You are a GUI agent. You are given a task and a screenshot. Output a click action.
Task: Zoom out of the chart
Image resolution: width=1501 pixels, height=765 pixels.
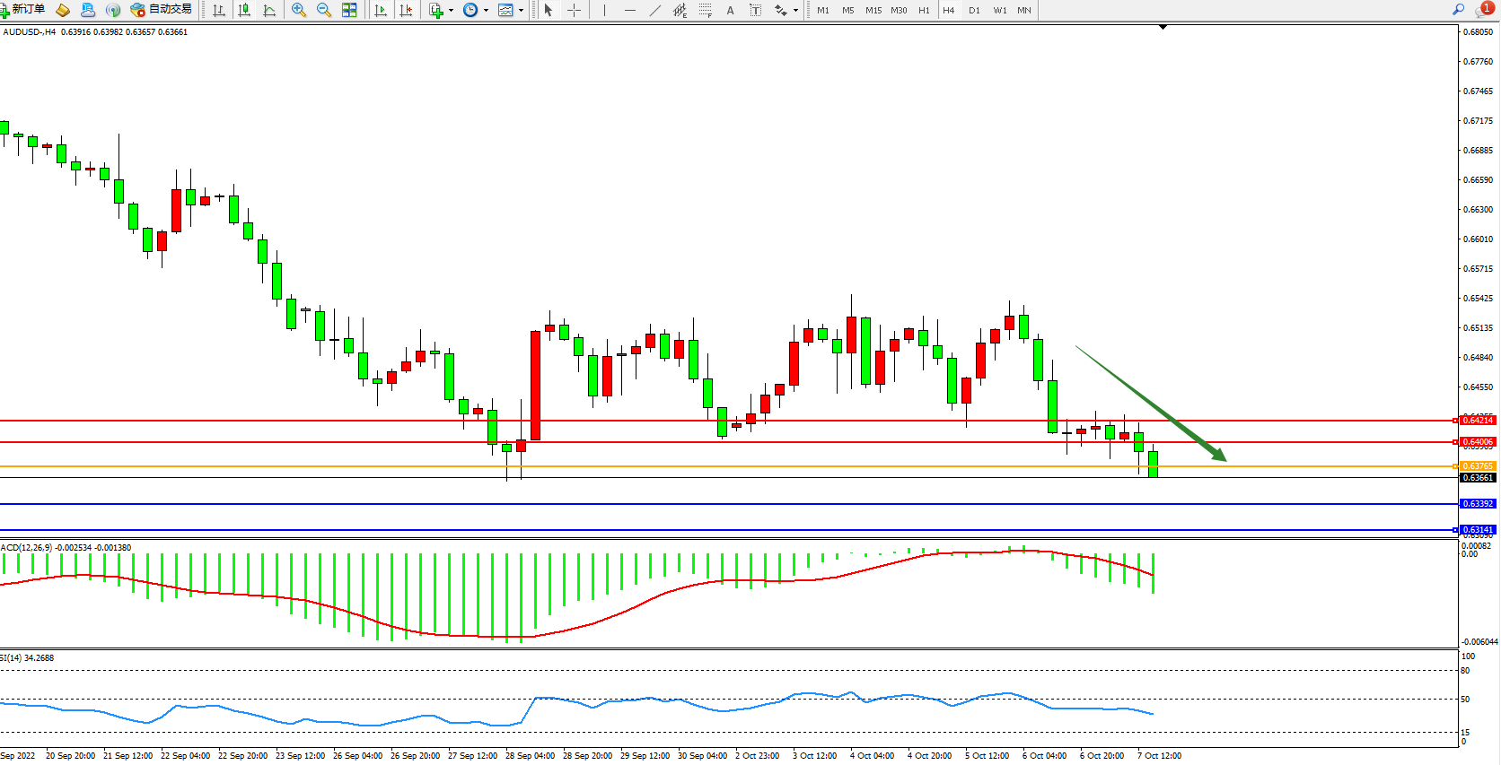pyautogui.click(x=324, y=10)
